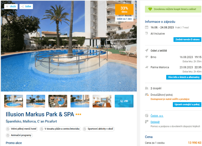The image size is (202, 146).
Task: Open Více info o letech a alternativy
Action: click(184, 77)
